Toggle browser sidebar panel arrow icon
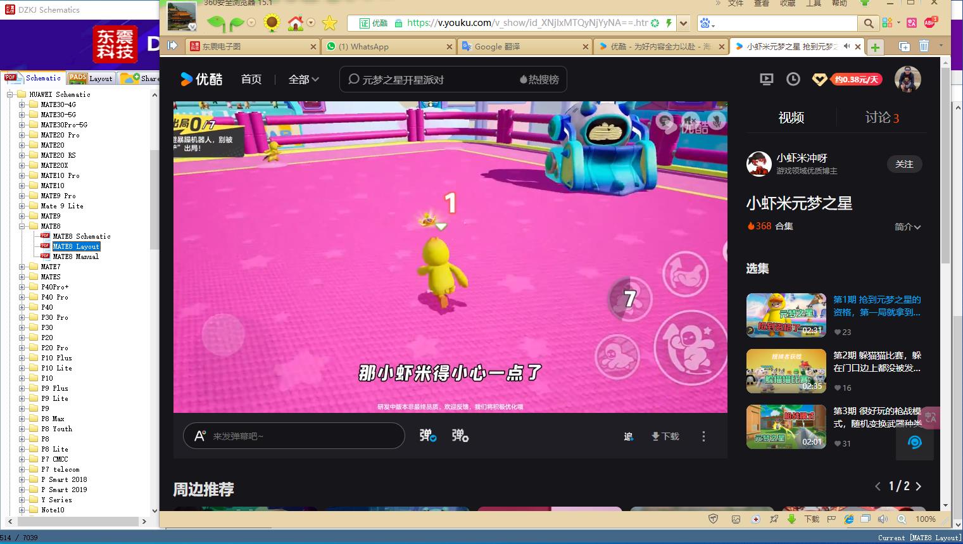This screenshot has width=963, height=544. tap(172, 46)
